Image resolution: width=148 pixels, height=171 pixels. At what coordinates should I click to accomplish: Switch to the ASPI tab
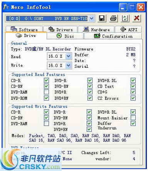click(x=128, y=29)
